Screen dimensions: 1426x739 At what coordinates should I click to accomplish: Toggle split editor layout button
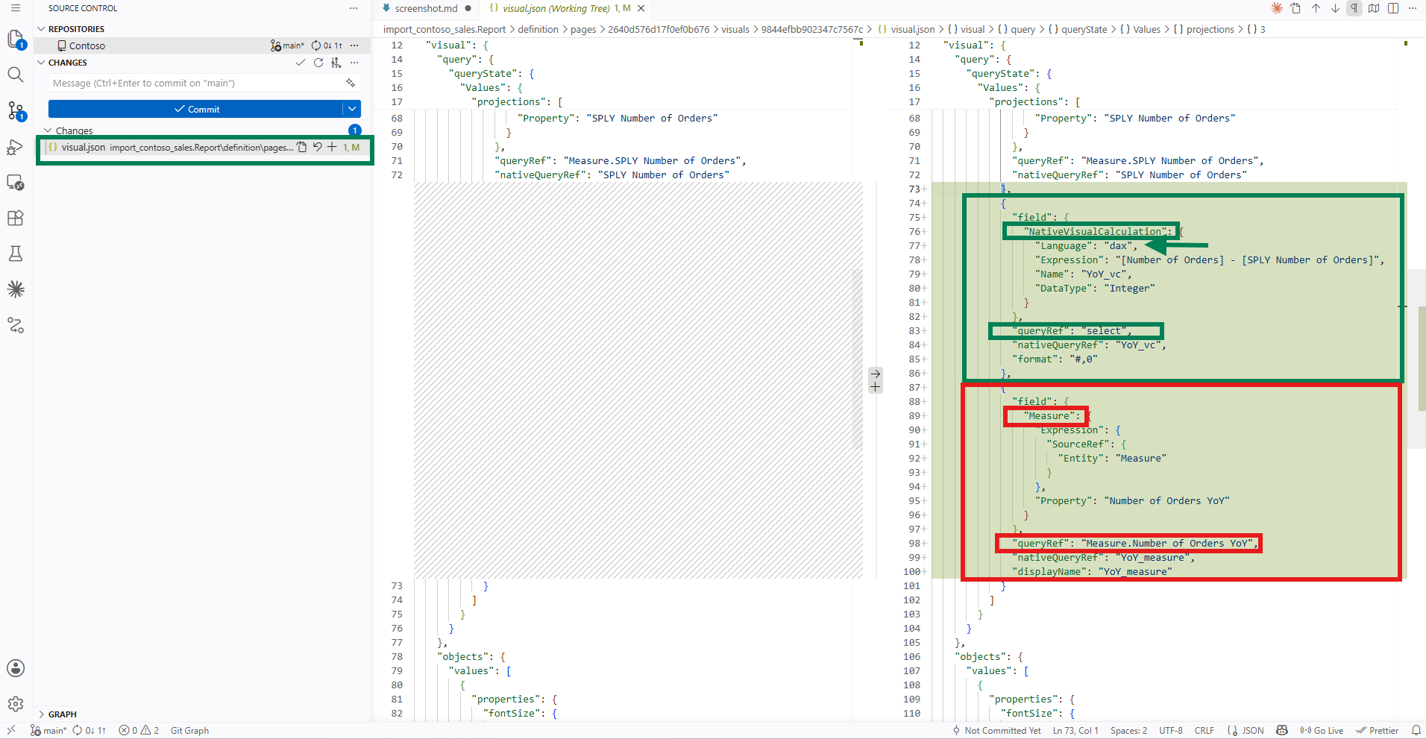(1393, 8)
